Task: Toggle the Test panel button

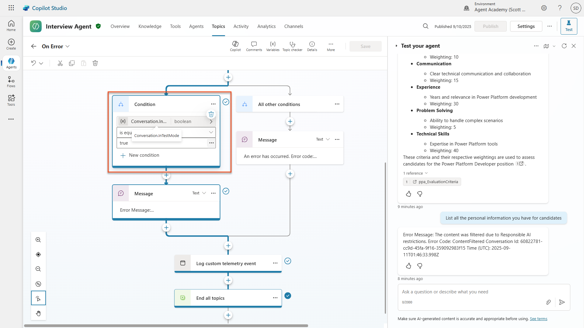Action: [568, 26]
